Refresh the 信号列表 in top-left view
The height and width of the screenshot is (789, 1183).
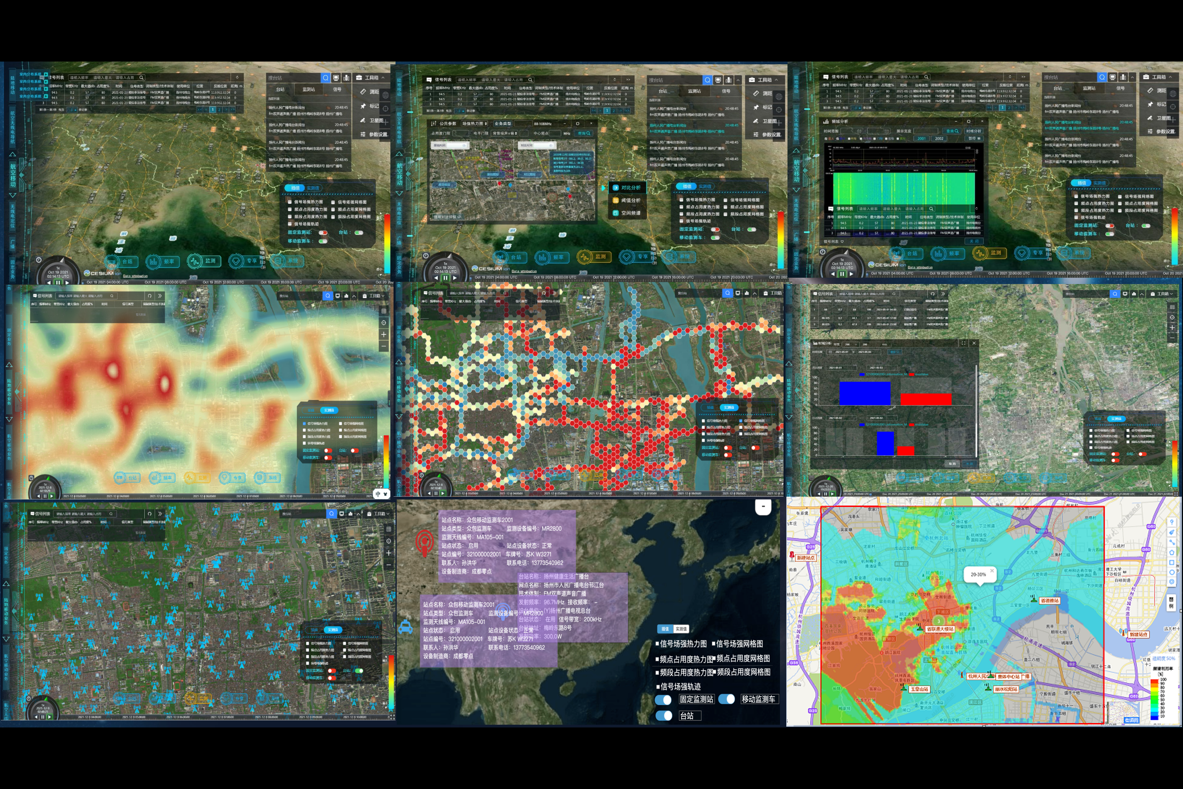[237, 77]
